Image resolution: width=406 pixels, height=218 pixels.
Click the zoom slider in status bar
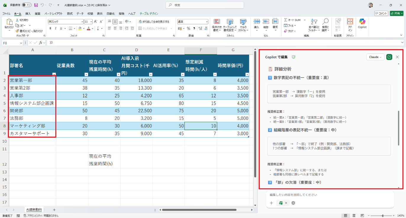point(383,216)
